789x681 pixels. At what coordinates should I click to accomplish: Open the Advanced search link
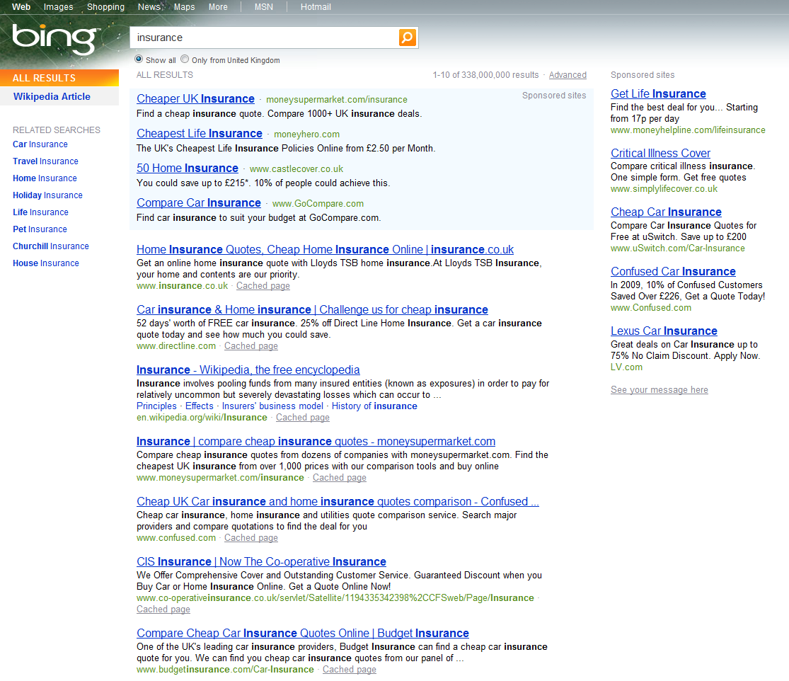(568, 75)
